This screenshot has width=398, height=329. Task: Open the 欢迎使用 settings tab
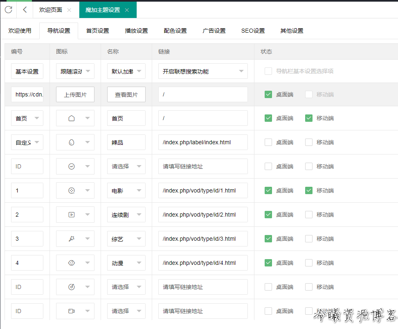[20, 31]
